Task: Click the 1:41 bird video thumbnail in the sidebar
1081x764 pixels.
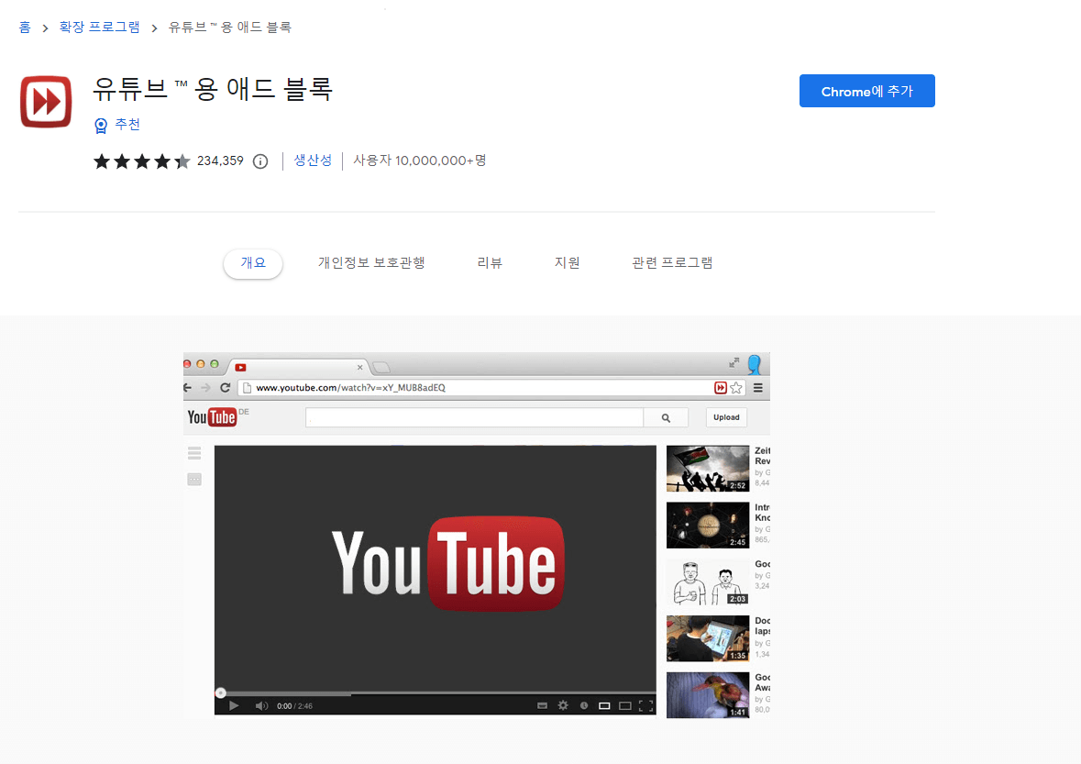Action: 708,694
